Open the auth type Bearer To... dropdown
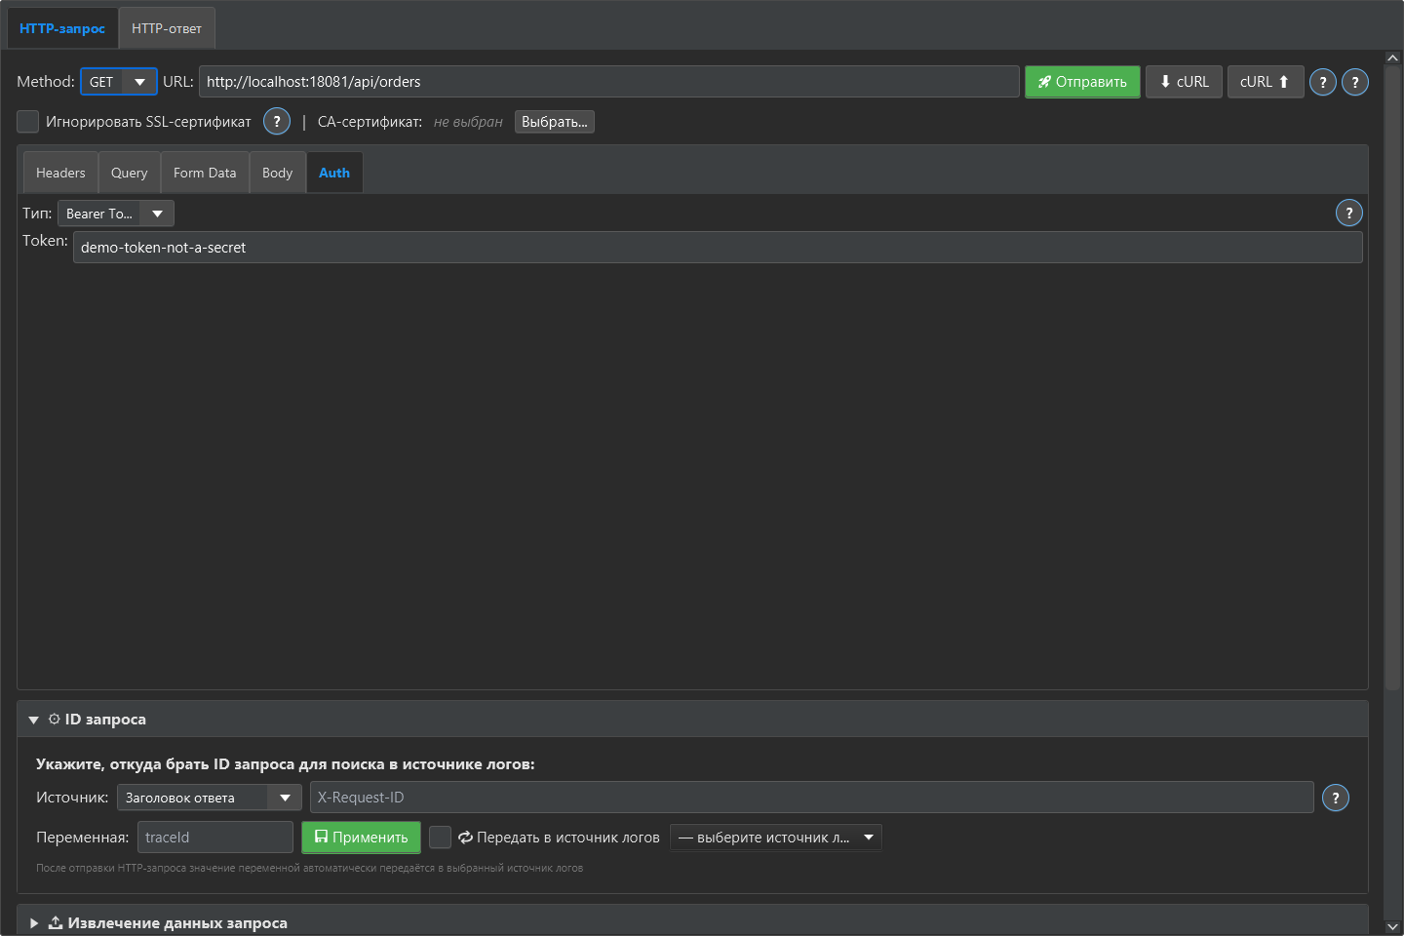This screenshot has width=1404, height=936. pyautogui.click(x=115, y=214)
